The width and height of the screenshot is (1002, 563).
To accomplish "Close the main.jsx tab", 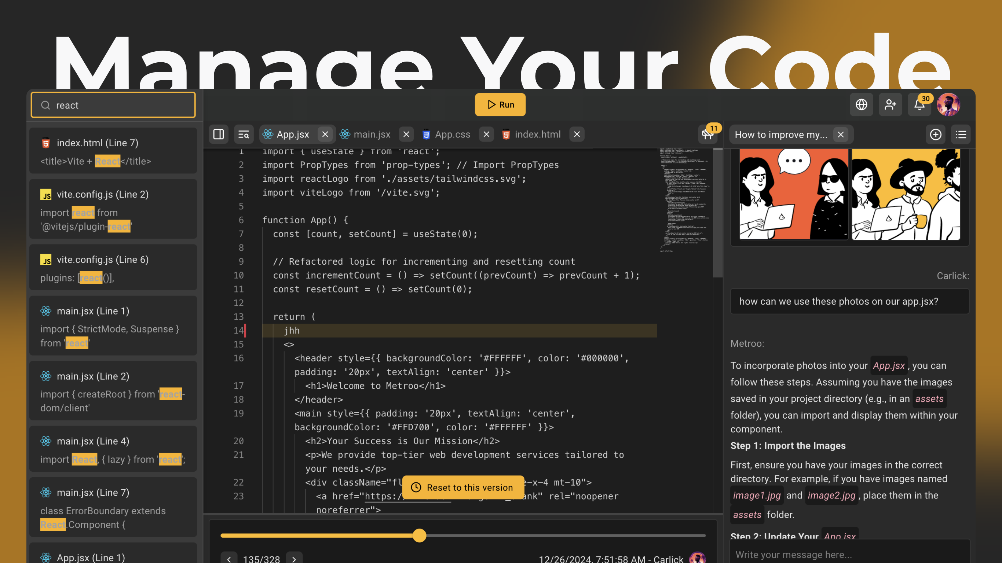I will pos(406,135).
